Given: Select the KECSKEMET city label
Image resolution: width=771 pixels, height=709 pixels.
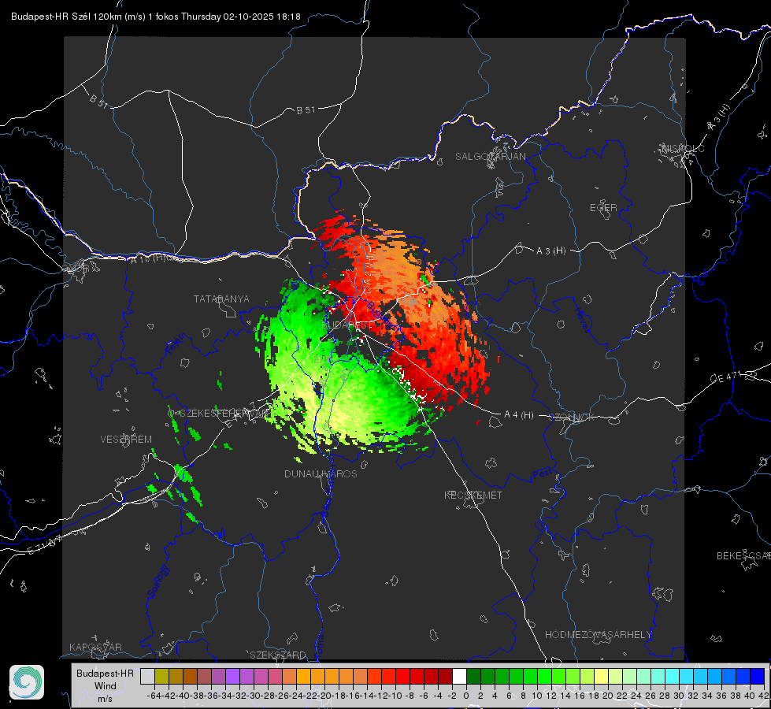Looking at the screenshot, I should coord(473,495).
